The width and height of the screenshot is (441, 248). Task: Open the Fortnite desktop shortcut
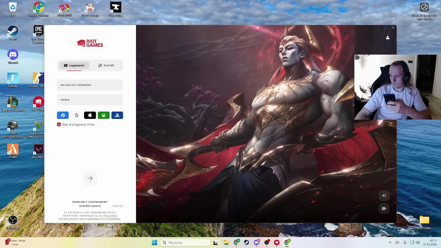pos(13,80)
